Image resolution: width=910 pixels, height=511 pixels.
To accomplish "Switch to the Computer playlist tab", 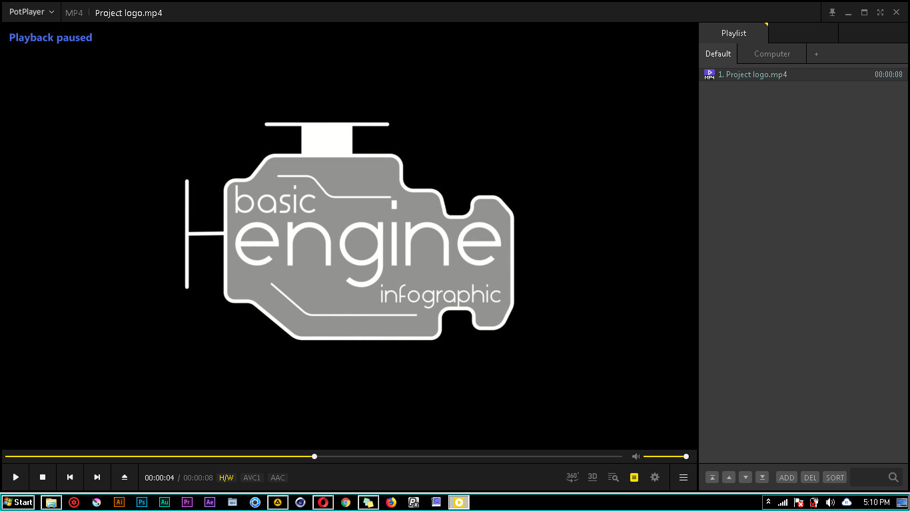I will point(771,53).
